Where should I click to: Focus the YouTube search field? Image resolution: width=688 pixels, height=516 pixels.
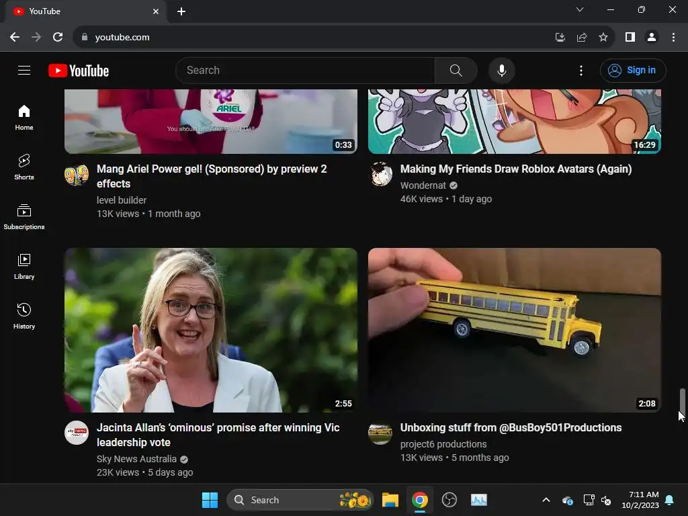(x=305, y=70)
